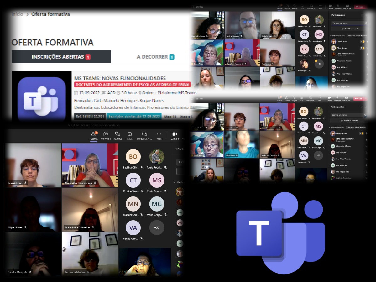Open Conversa chat in the large Teams window

click(x=106, y=136)
